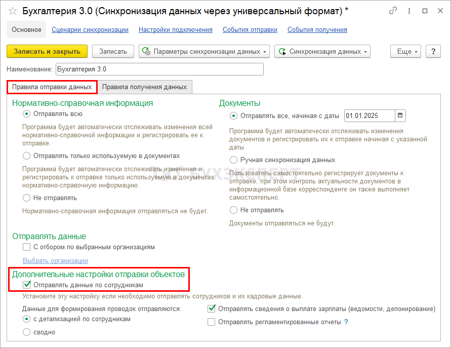
Task: Open 'Синхронизация данных' dropdown menu
Action: click(322, 51)
